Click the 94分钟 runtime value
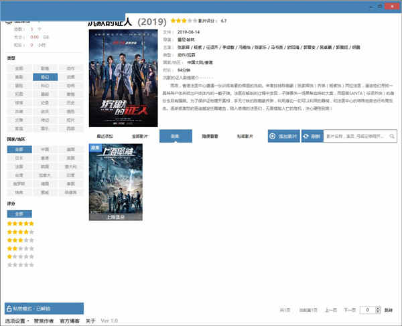402x326 pixels. [x=184, y=70]
